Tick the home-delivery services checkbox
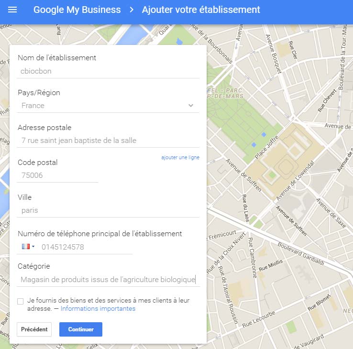Viewport: 353px width, 349px height. [x=20, y=301]
